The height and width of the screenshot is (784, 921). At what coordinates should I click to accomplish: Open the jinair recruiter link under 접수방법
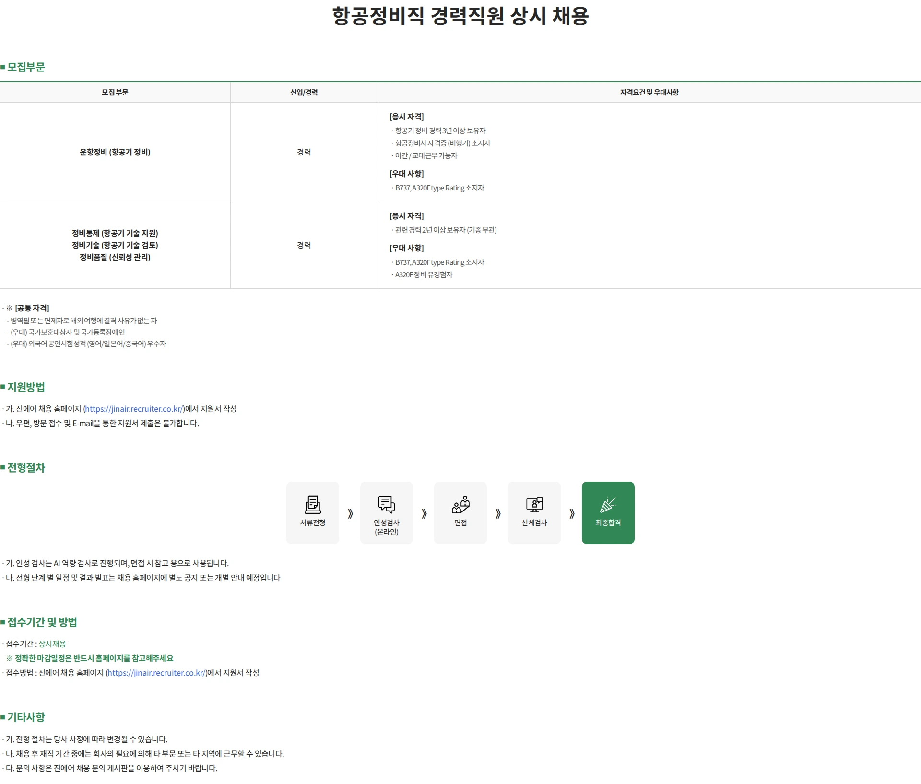click(156, 673)
